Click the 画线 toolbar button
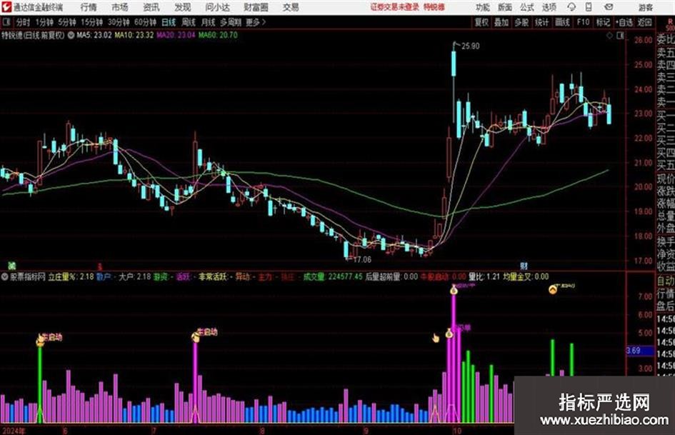 point(562,22)
